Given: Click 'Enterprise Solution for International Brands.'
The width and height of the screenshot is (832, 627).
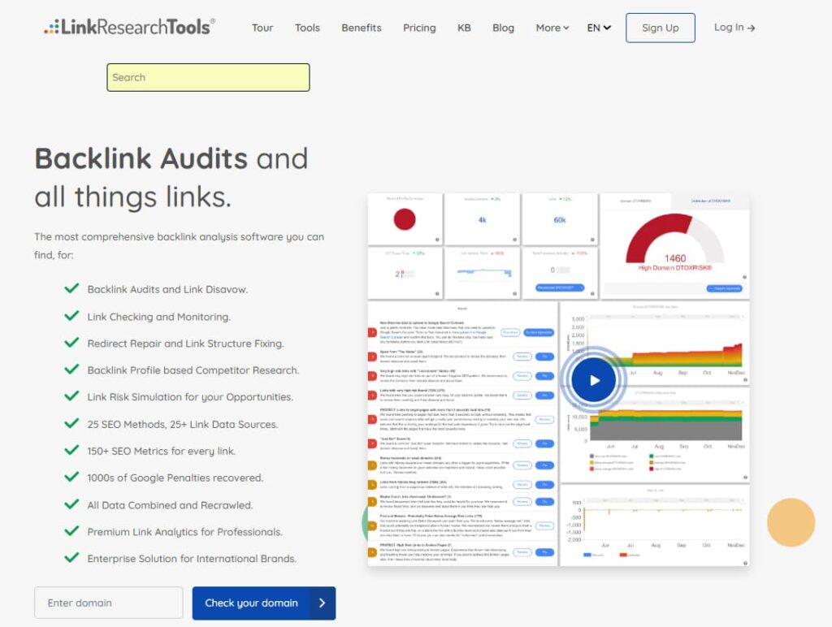Looking at the screenshot, I should point(192,559).
